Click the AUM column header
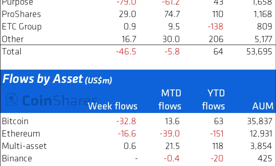276x166 pixels. click(263, 106)
